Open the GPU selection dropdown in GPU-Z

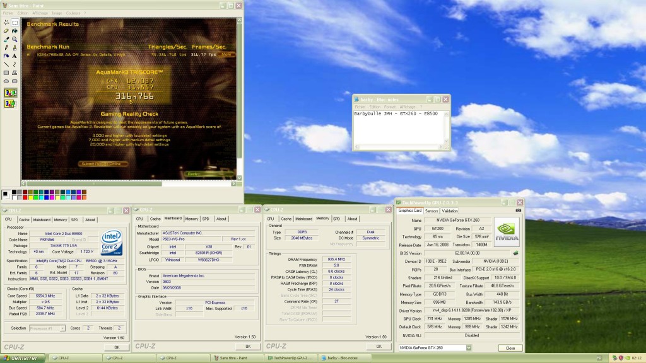point(469,348)
